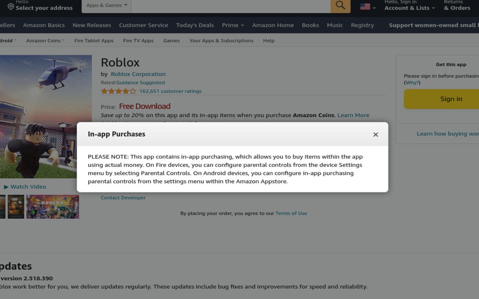Viewport: 479px width, 299px height.
Task: Click Learn how buying works link
Action: pos(448,134)
